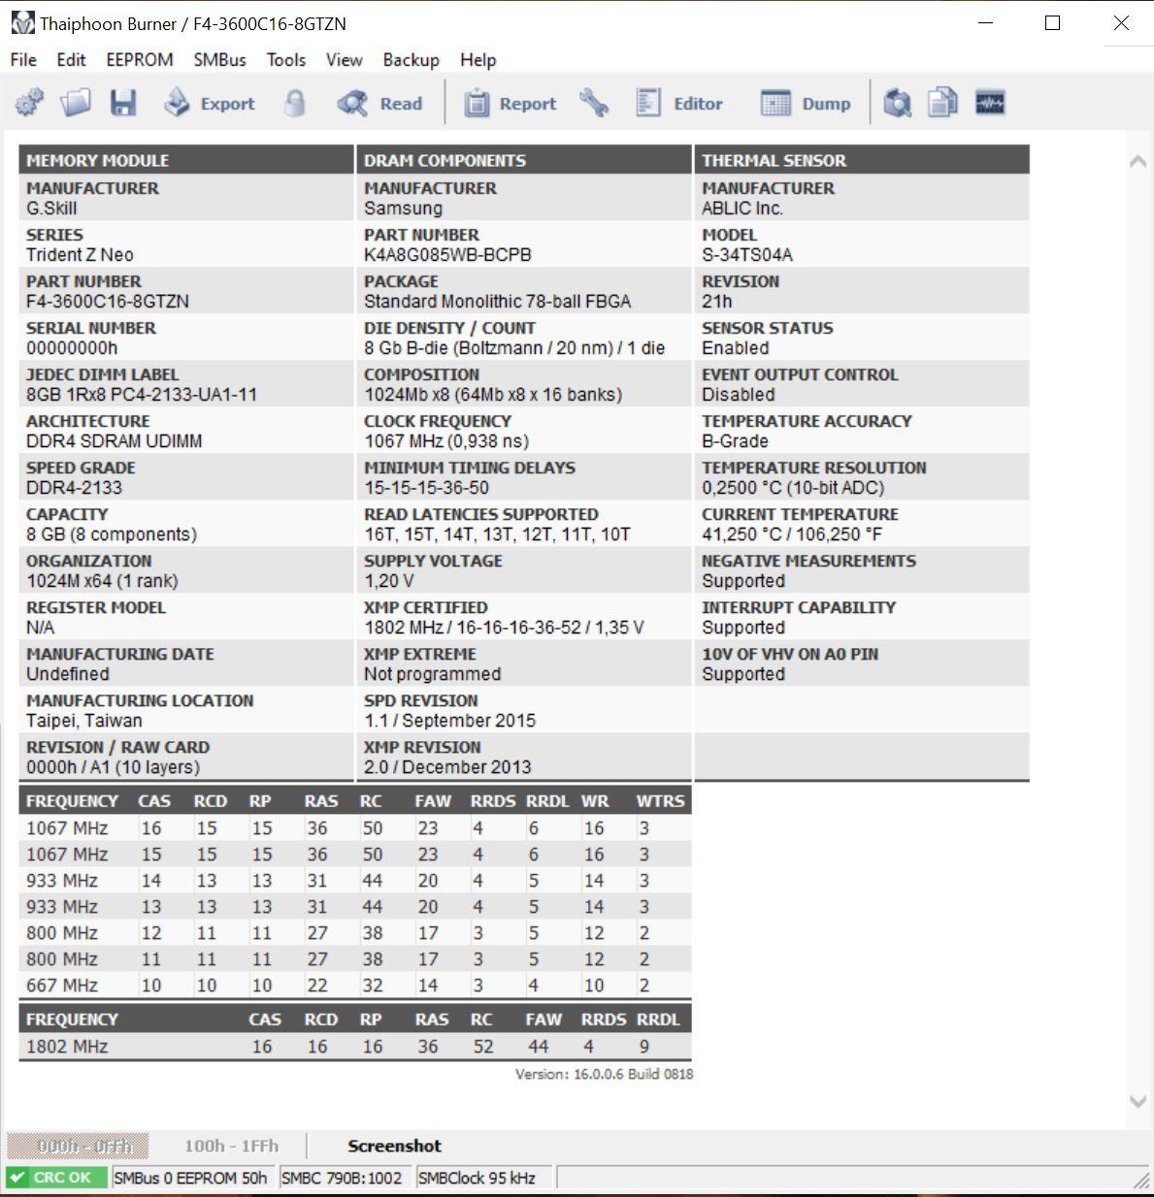This screenshot has width=1154, height=1197.
Task: Click the scrollbar down arrow
Action: coord(1138,1101)
